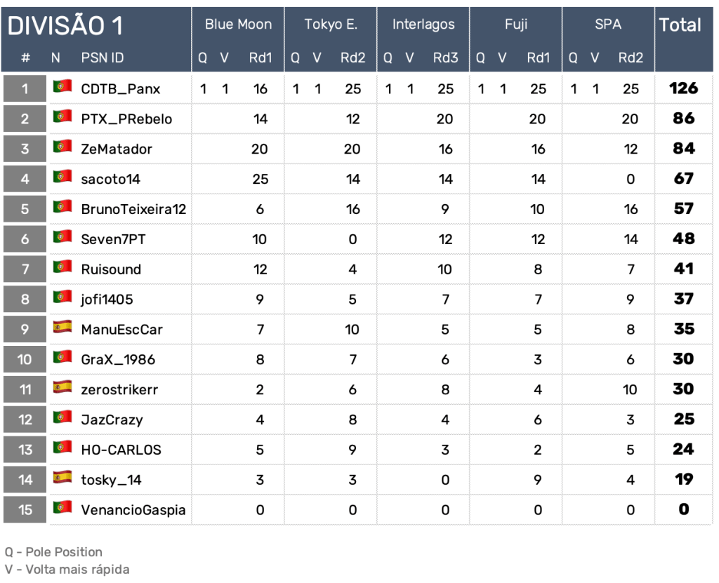Click the Spain flag beside zerostrikerr
The image size is (719, 583).
point(62,387)
